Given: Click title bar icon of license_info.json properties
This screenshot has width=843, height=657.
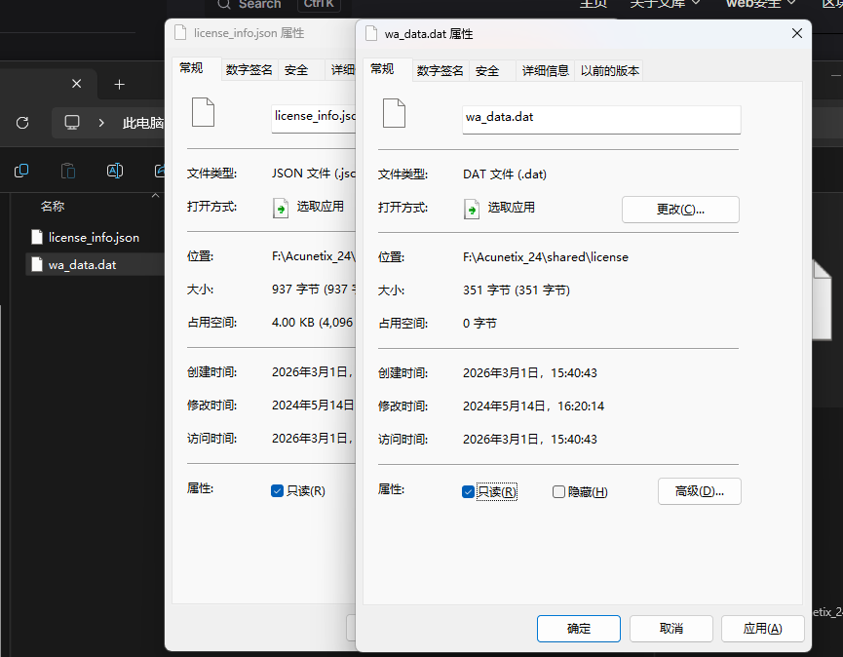Looking at the screenshot, I should 180,32.
